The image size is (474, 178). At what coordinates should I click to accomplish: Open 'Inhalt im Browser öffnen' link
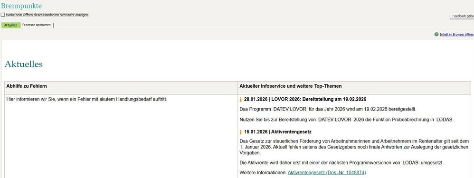pyautogui.click(x=457, y=35)
